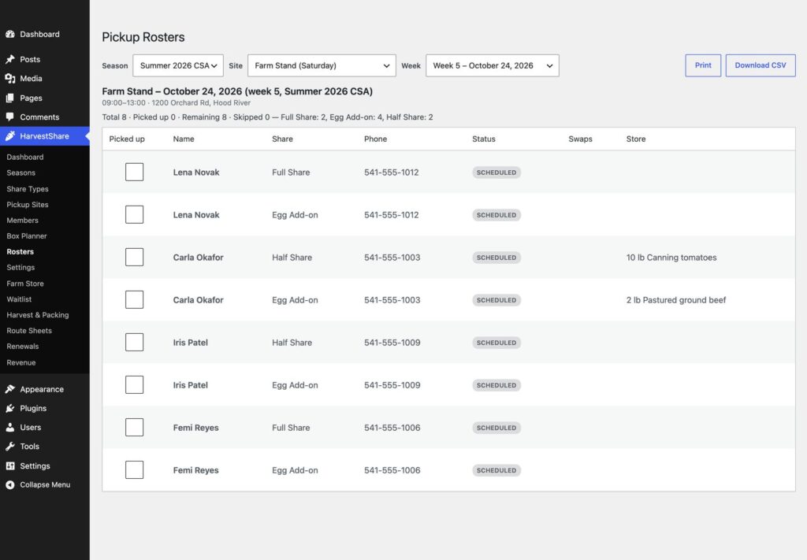Click the Users person icon
Screen dimensions: 807x560
coord(9,427)
